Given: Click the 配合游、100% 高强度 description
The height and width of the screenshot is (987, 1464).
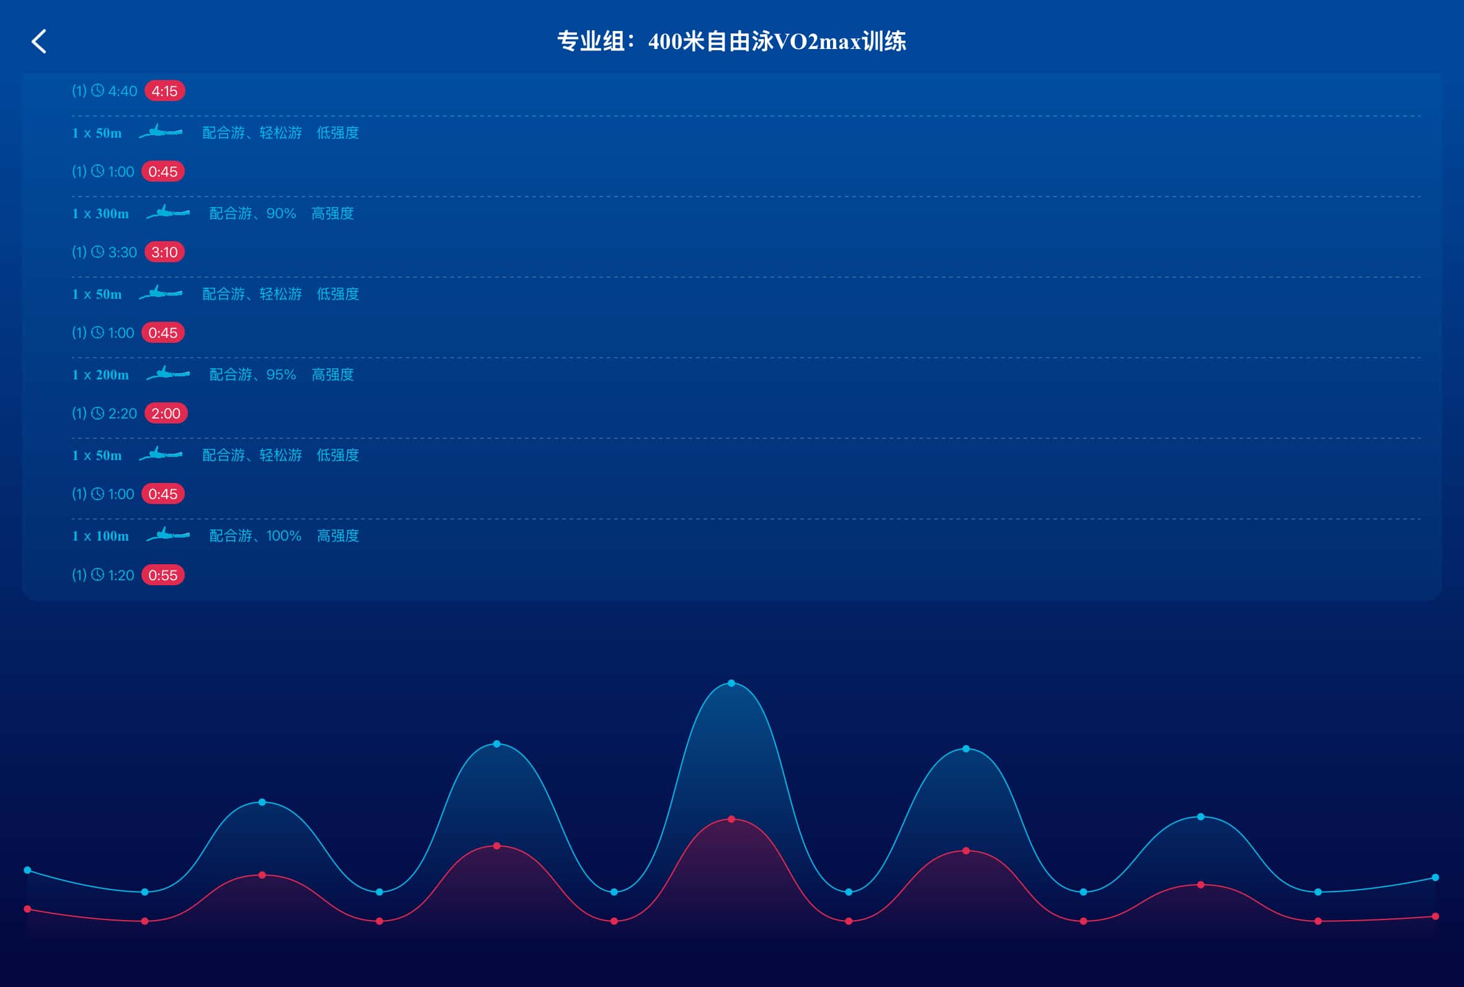Looking at the screenshot, I should pos(283,536).
